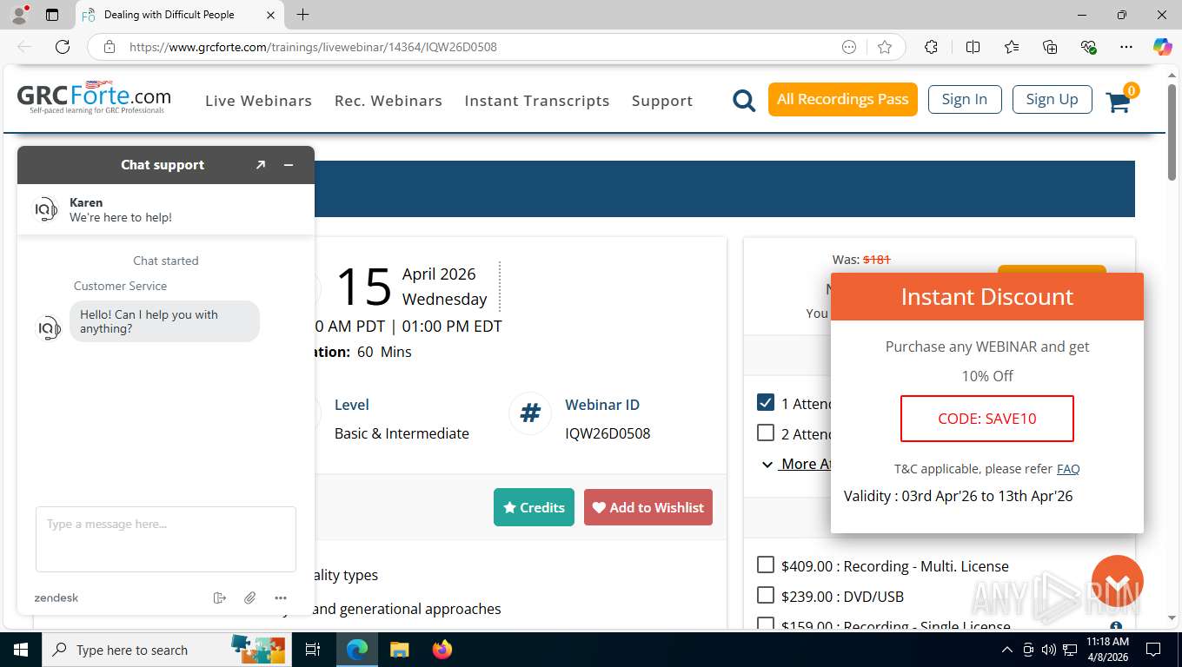Expand the More Attendees options
Viewport: 1182px width, 667px height.
[x=796, y=464]
